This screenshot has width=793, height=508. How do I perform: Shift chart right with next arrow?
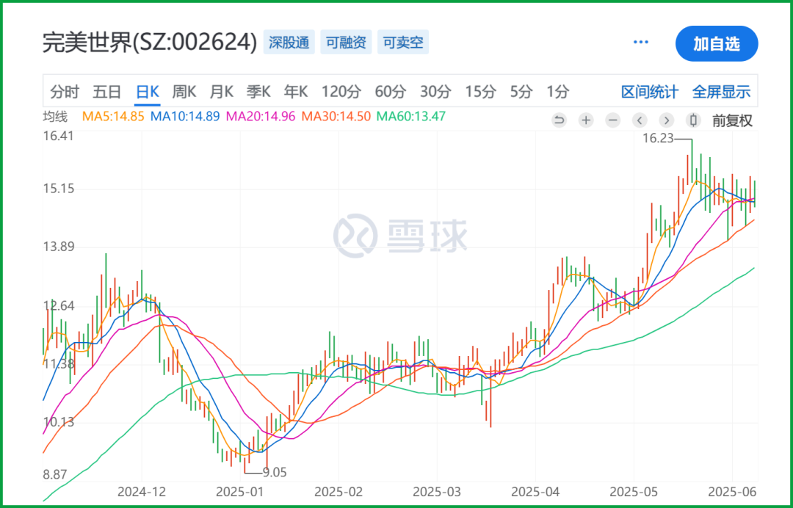[x=667, y=120]
